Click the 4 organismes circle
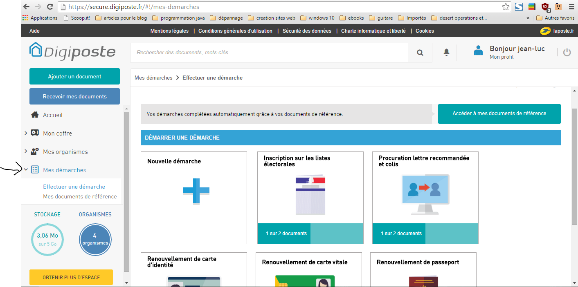The image size is (578, 287). [95, 240]
